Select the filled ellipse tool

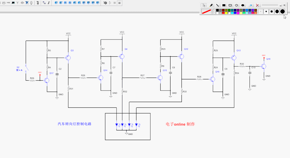point(242,5)
